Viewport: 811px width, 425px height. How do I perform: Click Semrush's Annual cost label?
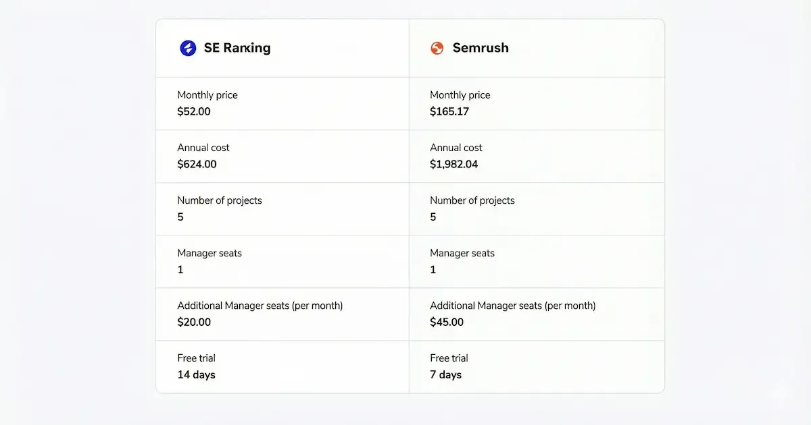tap(456, 148)
